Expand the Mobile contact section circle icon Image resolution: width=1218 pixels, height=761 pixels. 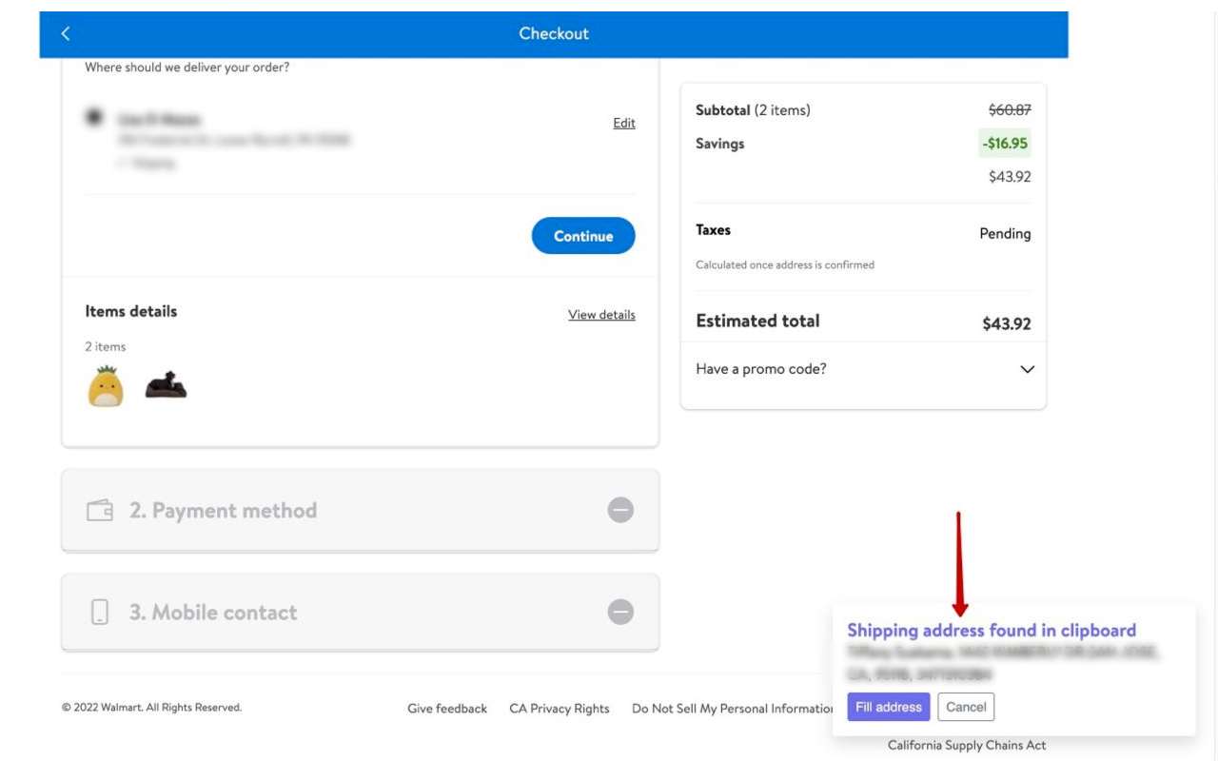tap(620, 612)
